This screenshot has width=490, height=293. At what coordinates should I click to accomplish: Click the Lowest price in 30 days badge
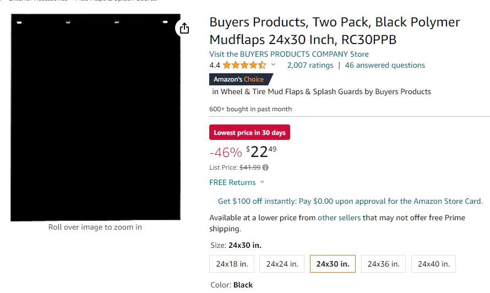[x=249, y=132]
